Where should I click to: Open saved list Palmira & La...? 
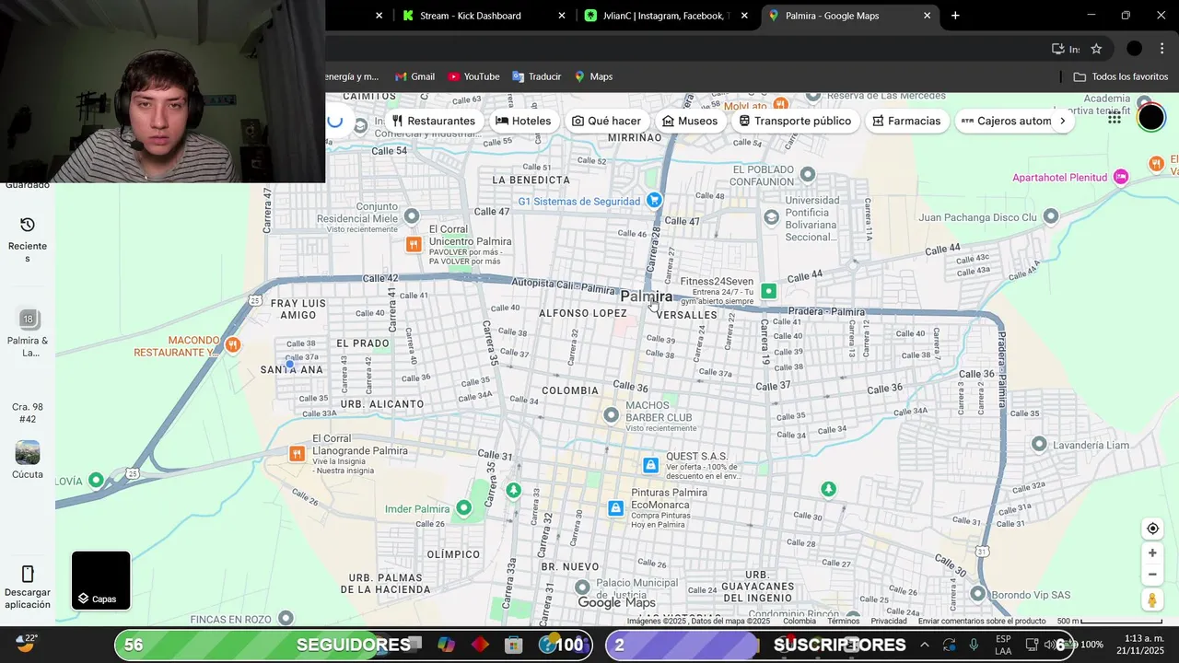click(x=28, y=320)
